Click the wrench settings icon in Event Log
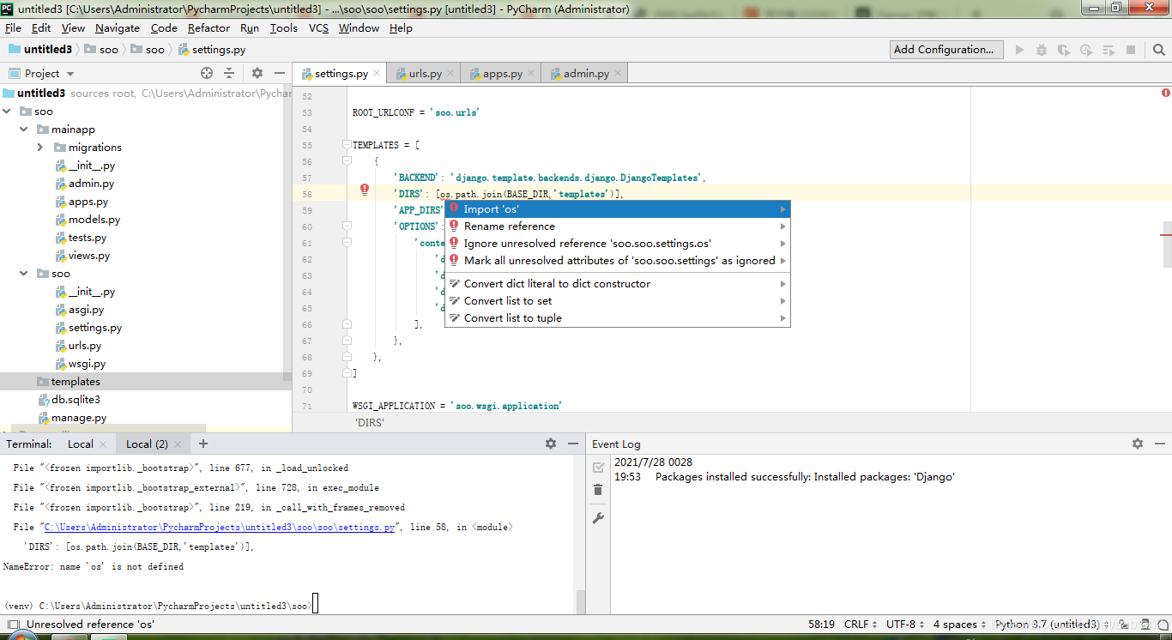 598,518
